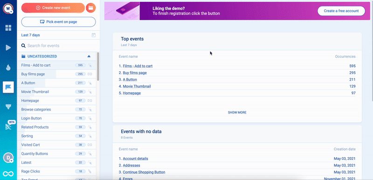Click cursor icon in Latest row
373x180 pixels.
pyautogui.click(x=90, y=163)
